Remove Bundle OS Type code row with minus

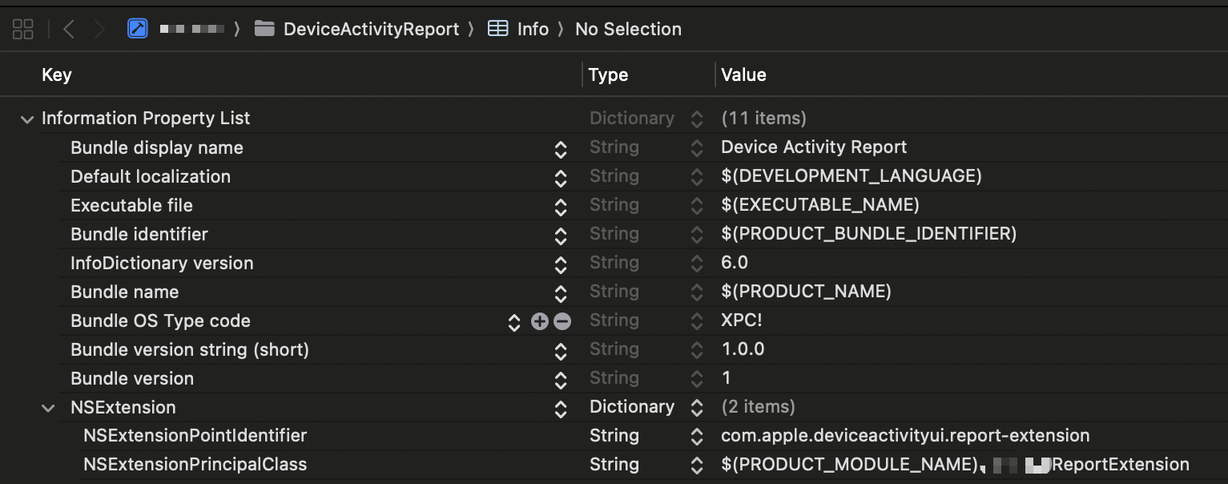point(562,321)
